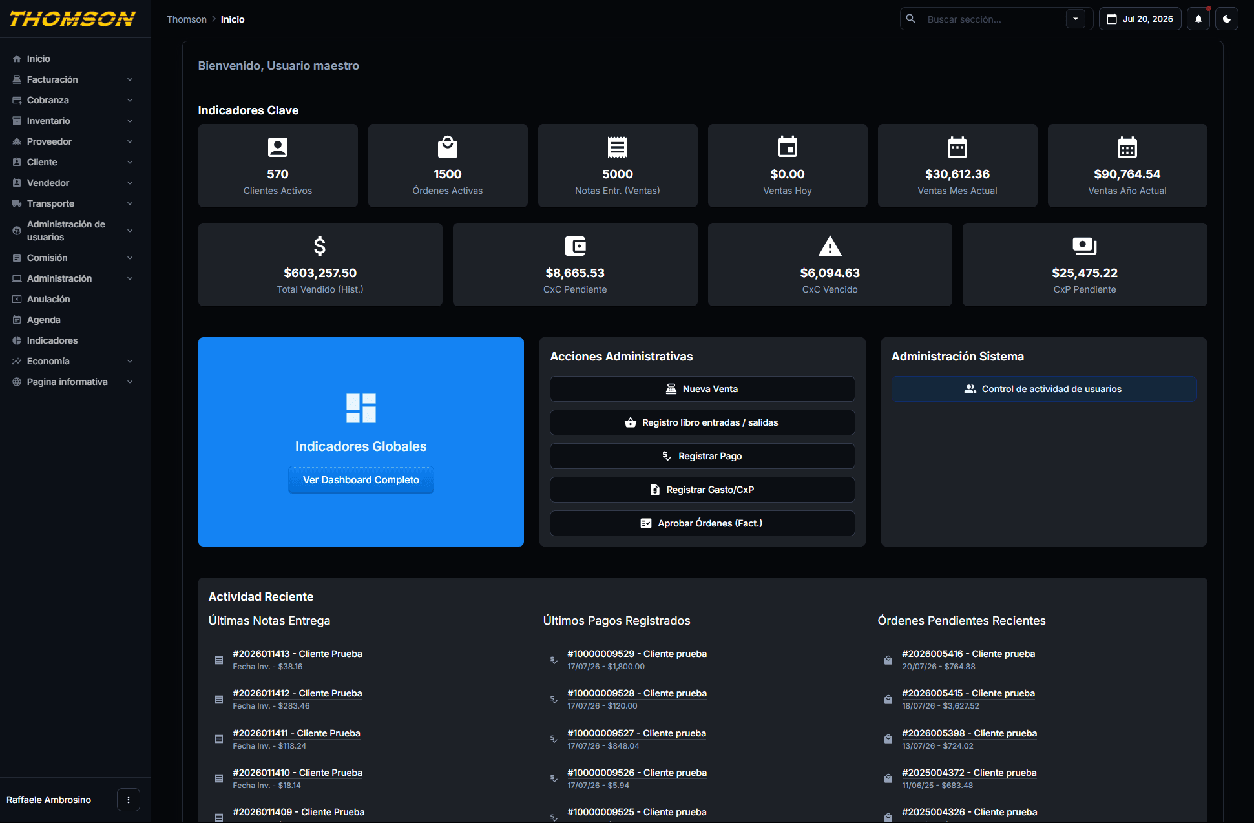Expand the Inventario sidebar section
Image resolution: width=1254 pixels, height=823 pixels.
click(x=75, y=121)
